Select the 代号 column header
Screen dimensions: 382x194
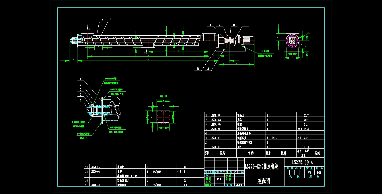click(x=223, y=153)
